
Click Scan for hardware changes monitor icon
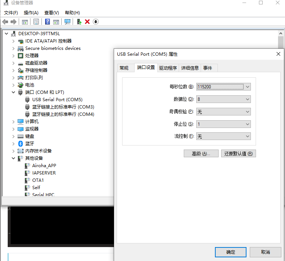tap(67, 22)
